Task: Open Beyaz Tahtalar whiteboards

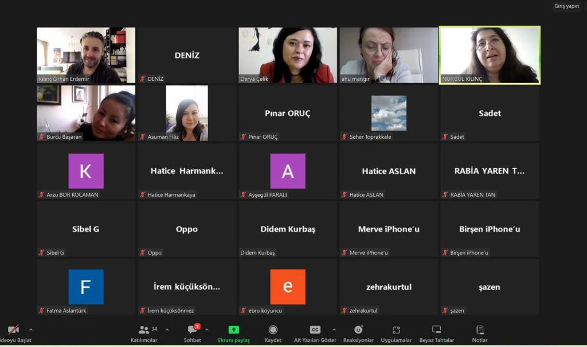Action: click(x=437, y=330)
